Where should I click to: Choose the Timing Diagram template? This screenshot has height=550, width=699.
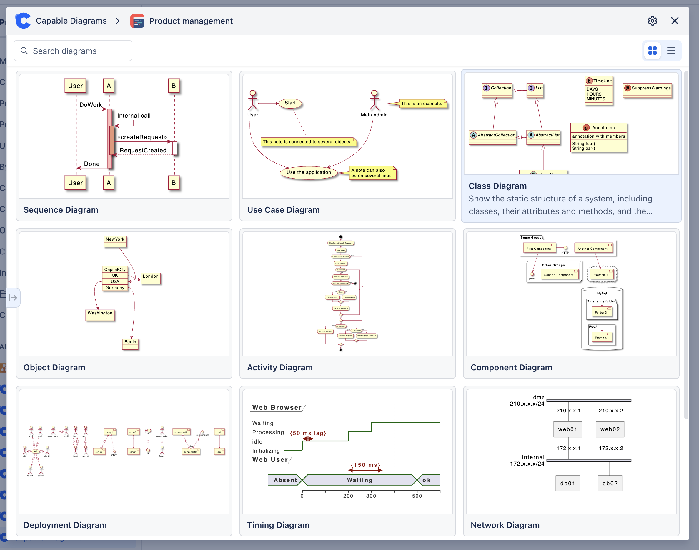(347, 461)
